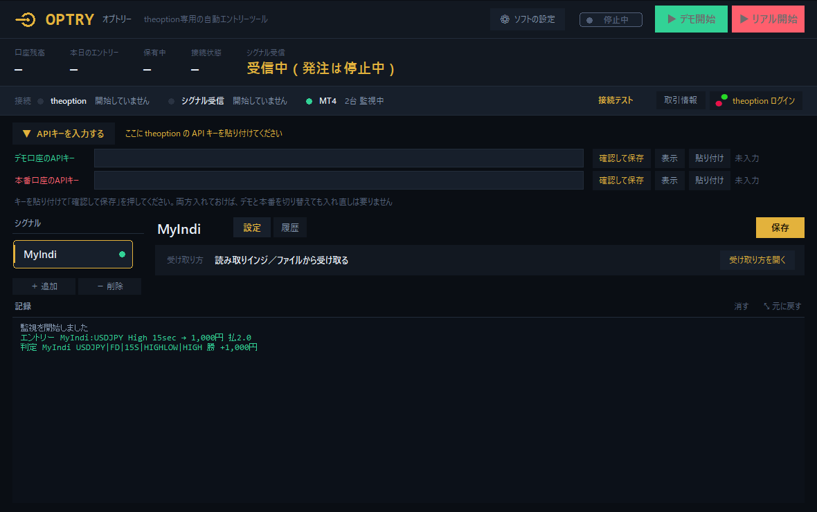Focus the デモ口座のAPIキー input field
The width and height of the screenshot is (817, 512).
click(339, 158)
